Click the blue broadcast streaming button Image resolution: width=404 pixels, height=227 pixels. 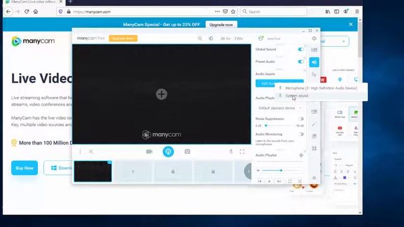pos(169,151)
